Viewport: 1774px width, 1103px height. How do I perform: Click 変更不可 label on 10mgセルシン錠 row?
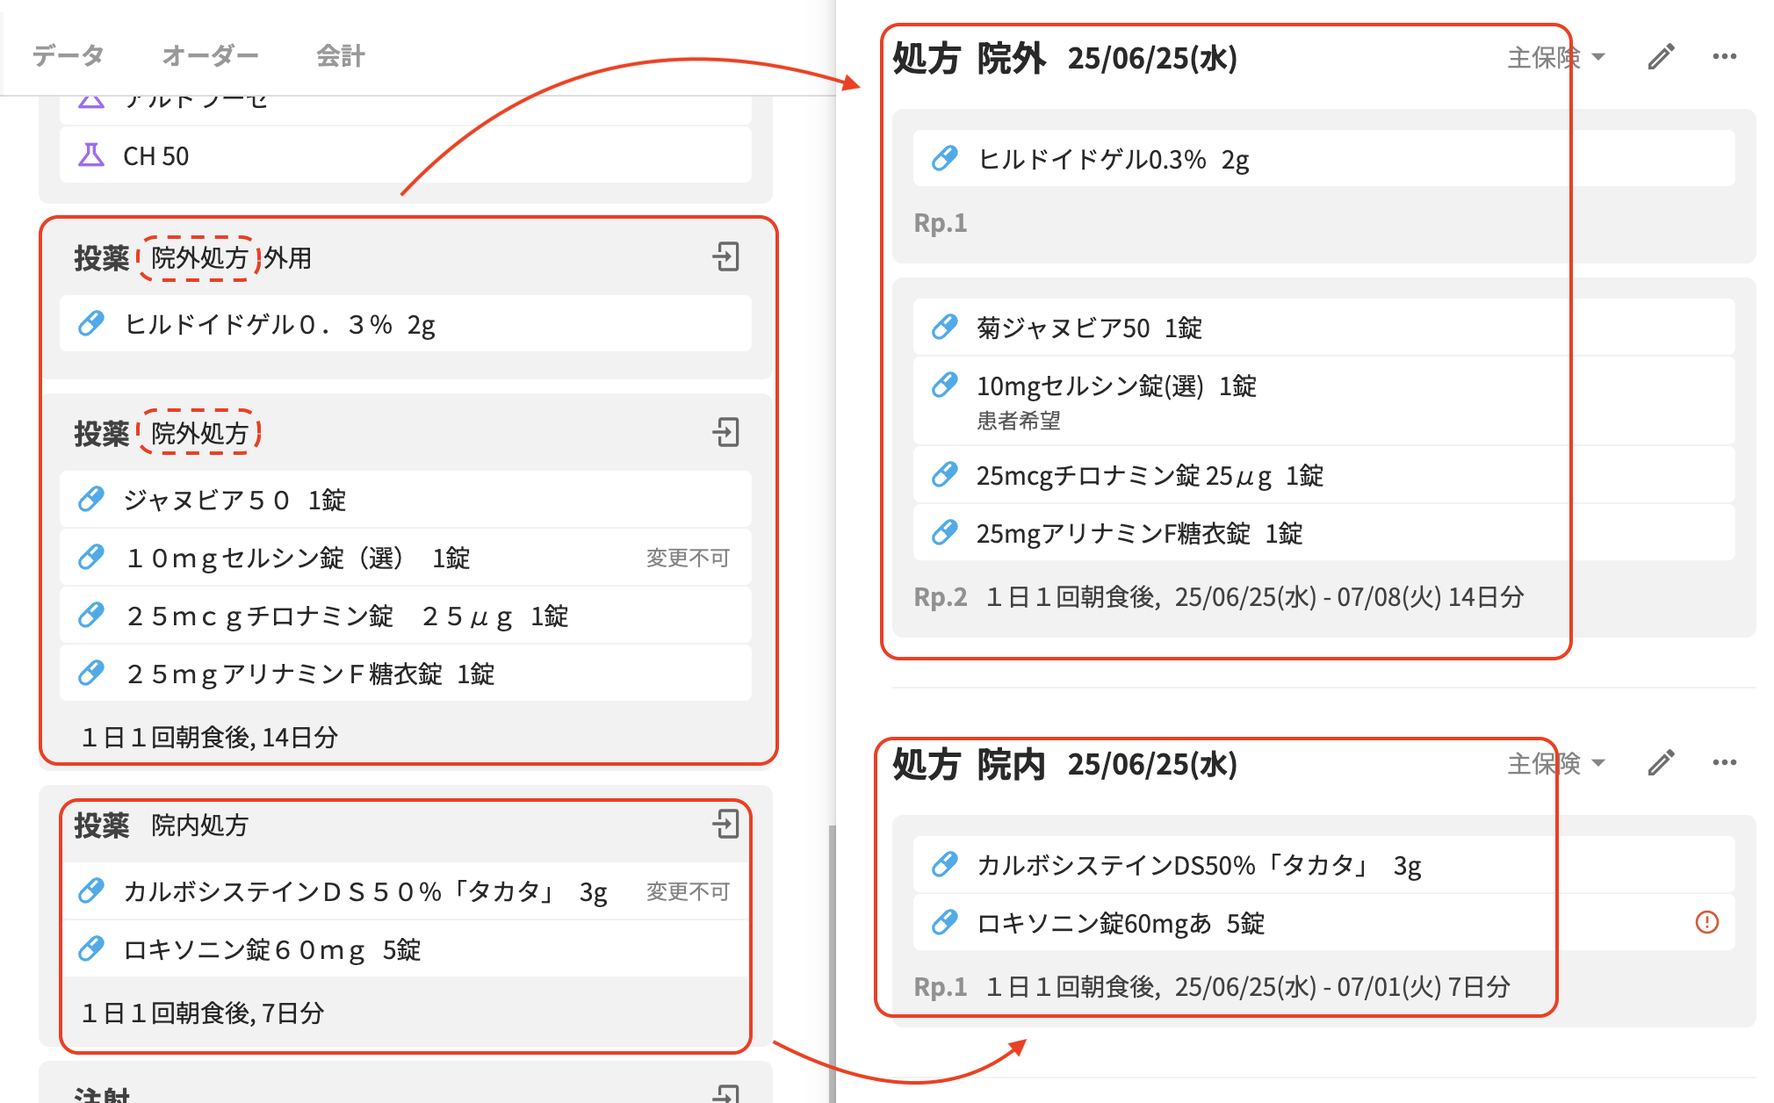point(688,558)
